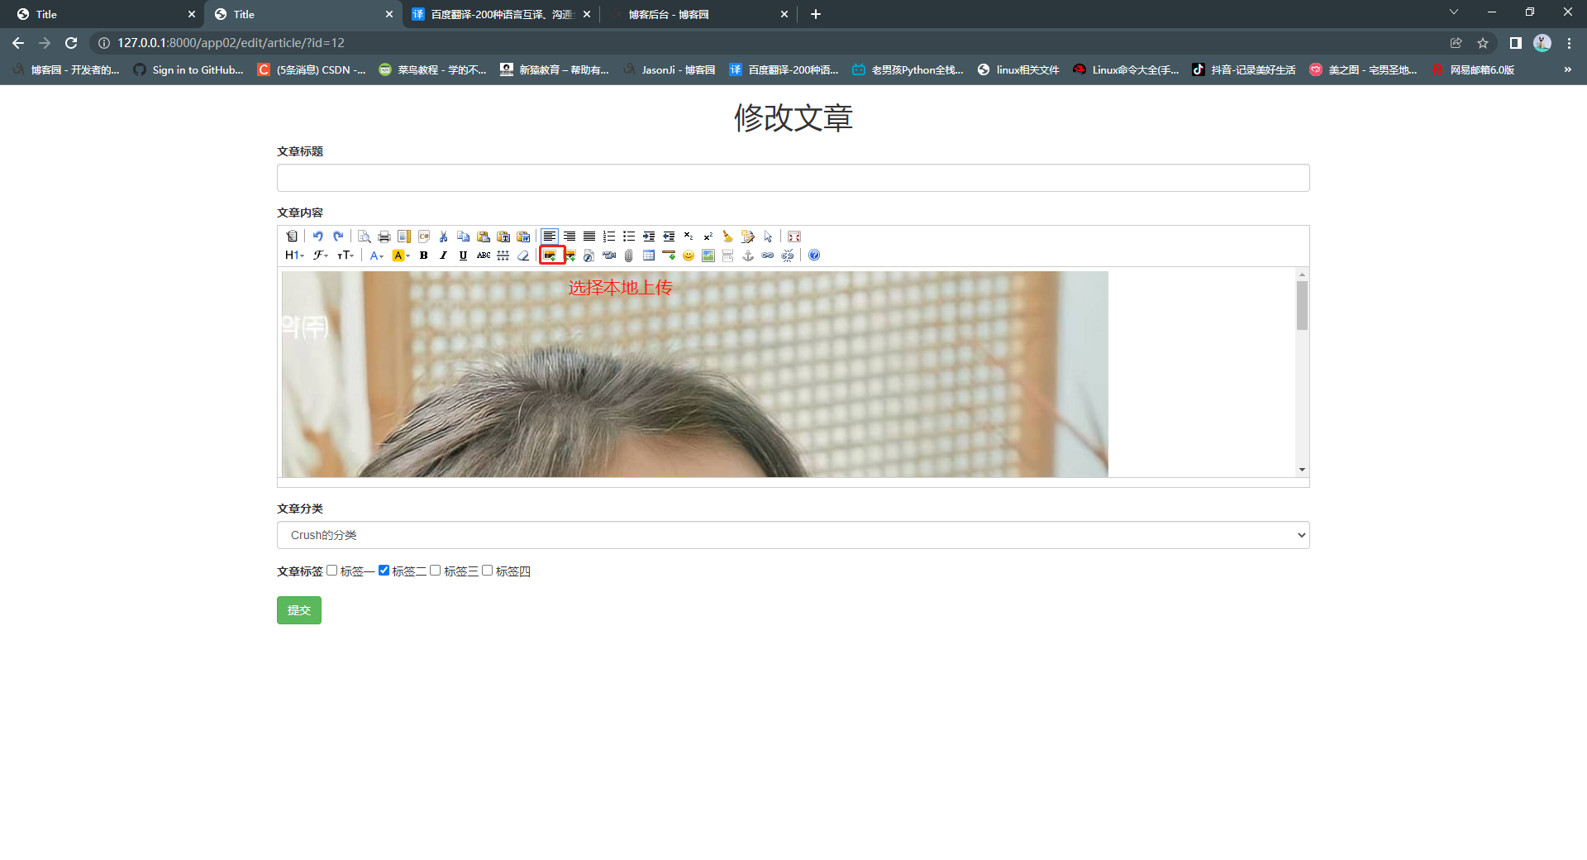Open the Sign in to GitHub bookmark
Screen dimensions: 1587x860
click(x=189, y=70)
